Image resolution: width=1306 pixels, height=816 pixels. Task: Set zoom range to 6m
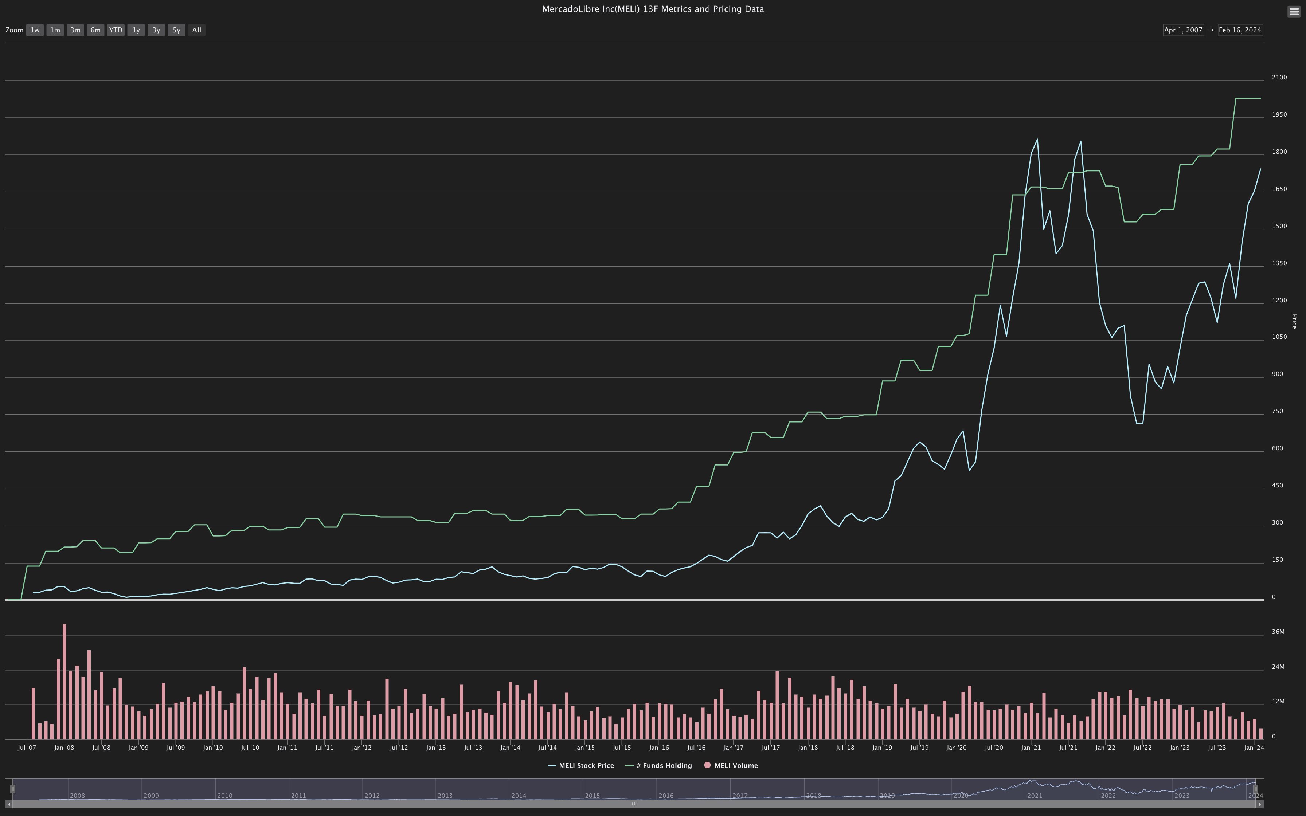coord(95,30)
